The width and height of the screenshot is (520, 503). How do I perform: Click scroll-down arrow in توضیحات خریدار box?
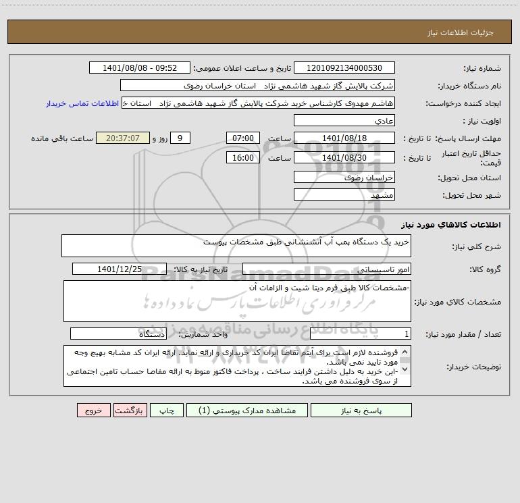405,369
